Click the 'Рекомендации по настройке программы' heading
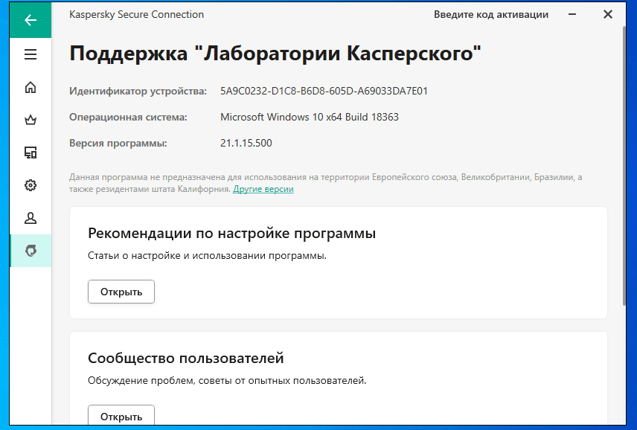This screenshot has width=637, height=430. [231, 234]
